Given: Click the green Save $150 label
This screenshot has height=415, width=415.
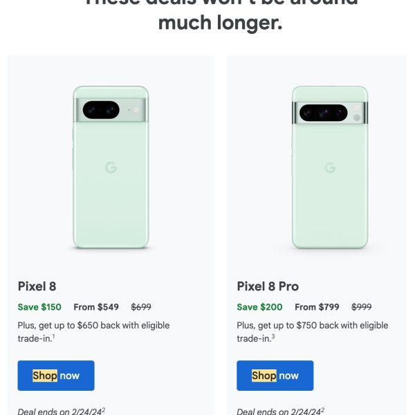Looking at the screenshot, I should click(39, 307).
